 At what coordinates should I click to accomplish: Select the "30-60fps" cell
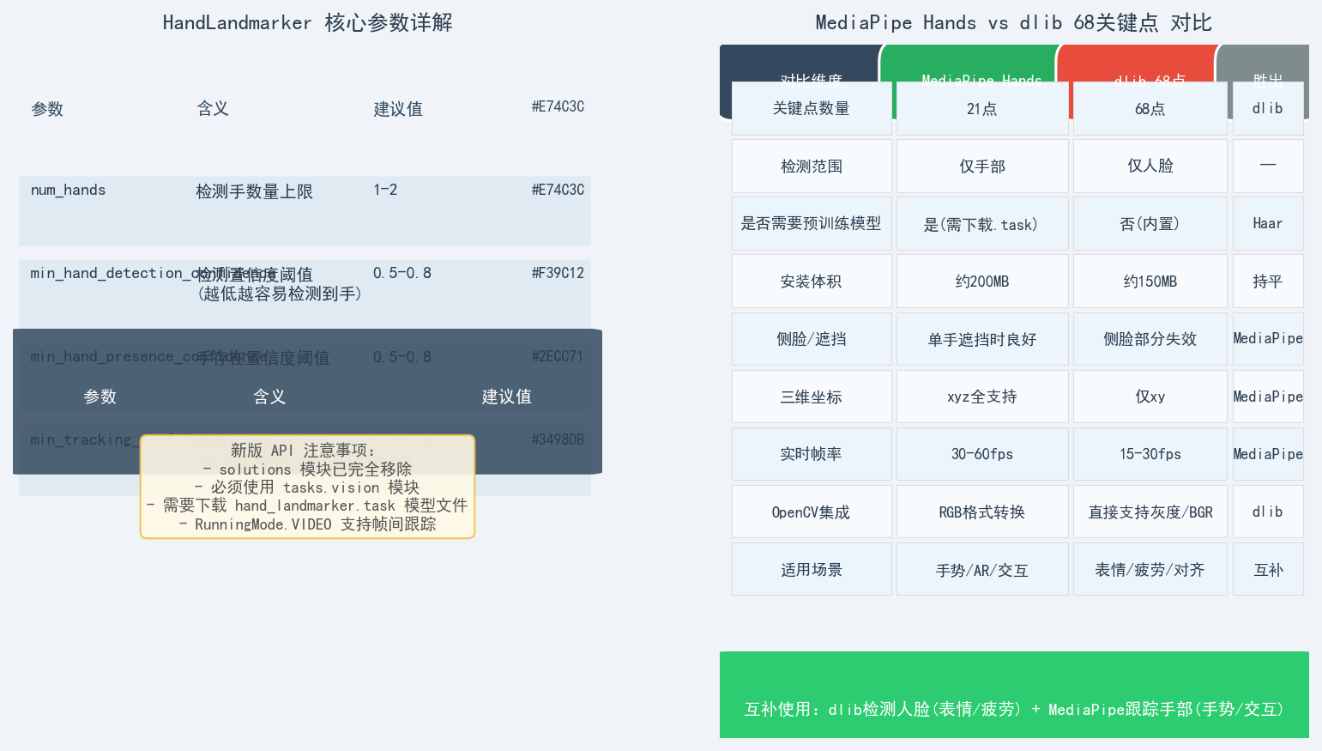coord(982,454)
